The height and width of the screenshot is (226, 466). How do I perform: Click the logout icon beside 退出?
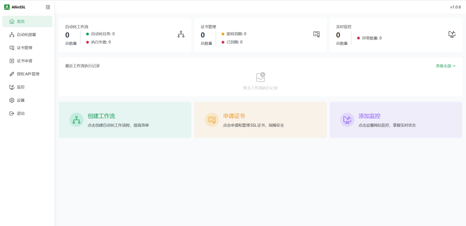(x=12, y=113)
